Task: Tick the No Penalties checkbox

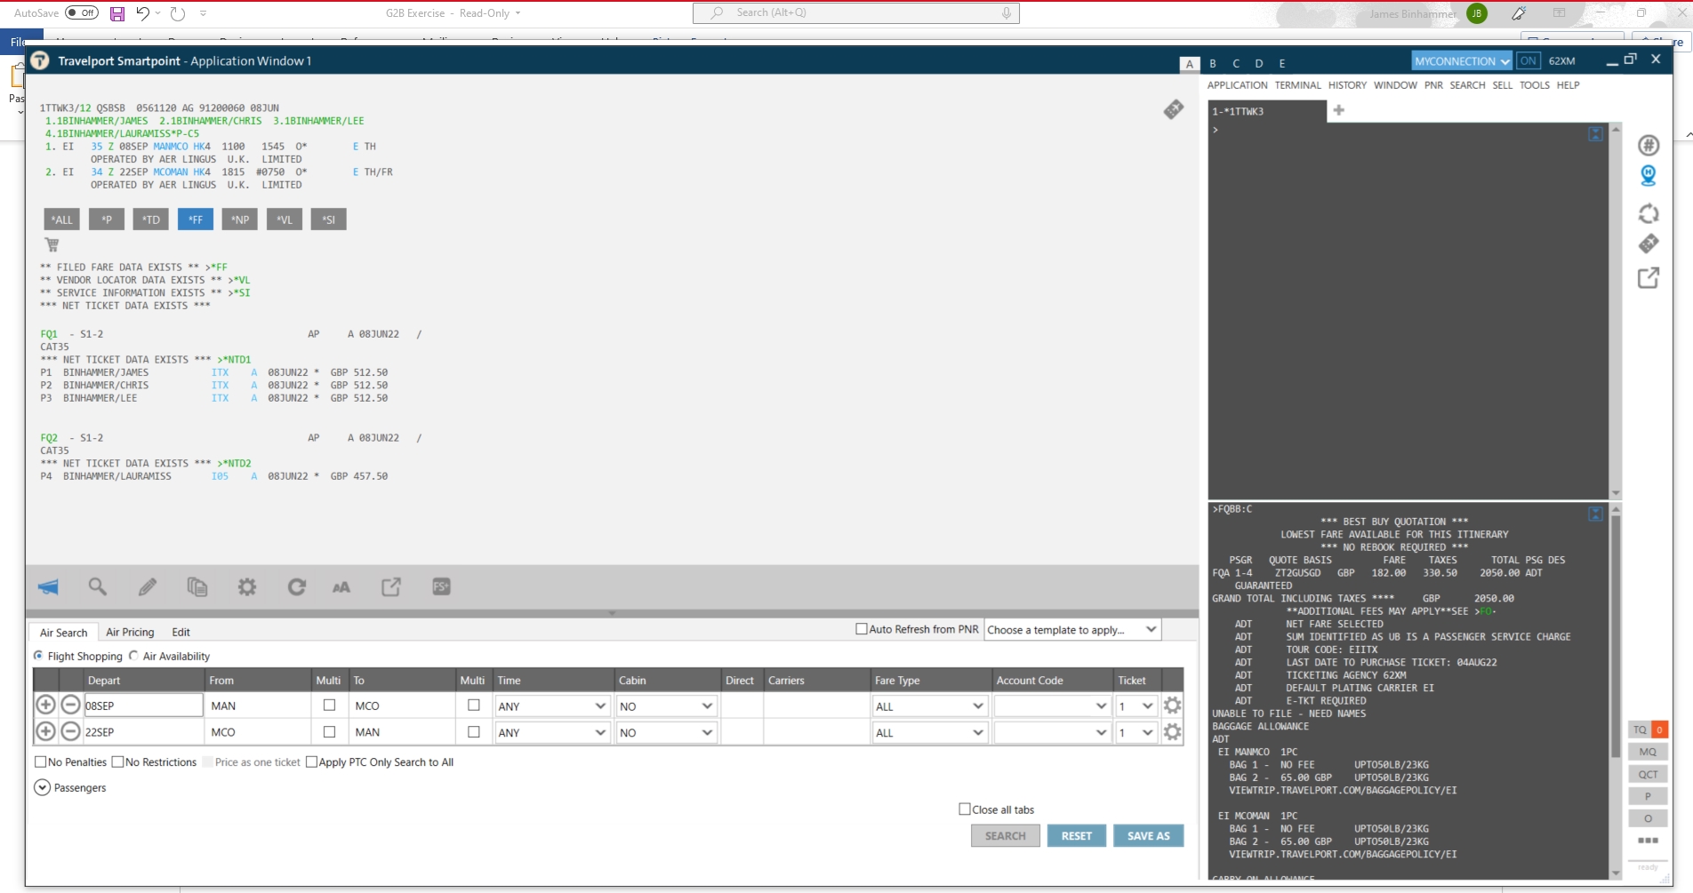Action: (x=40, y=762)
